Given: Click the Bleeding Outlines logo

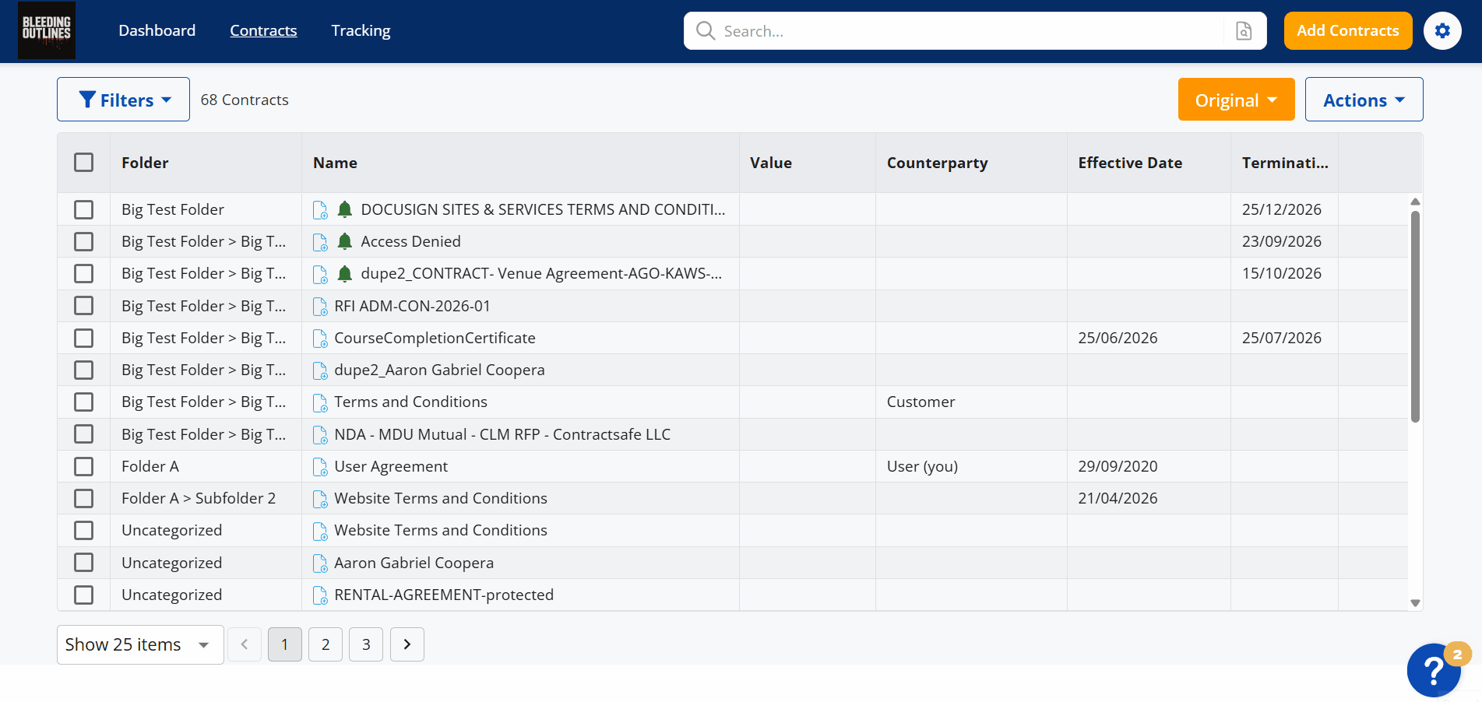Looking at the screenshot, I should (47, 31).
